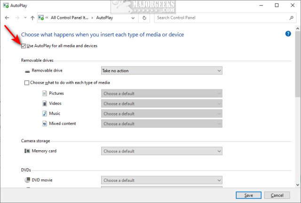301x203 pixels.
Task: Click the Save button
Action: coord(249,195)
